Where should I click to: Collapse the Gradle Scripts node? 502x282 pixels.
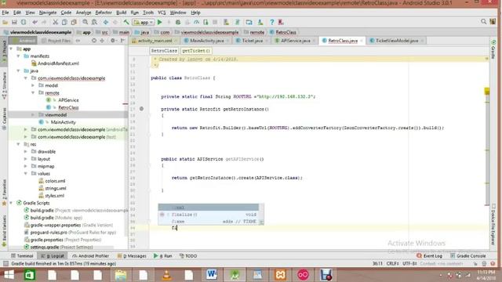pos(12,203)
